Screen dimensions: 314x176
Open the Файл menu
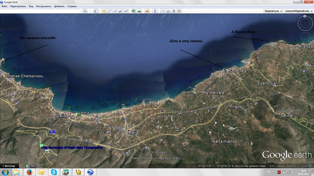[4, 6]
